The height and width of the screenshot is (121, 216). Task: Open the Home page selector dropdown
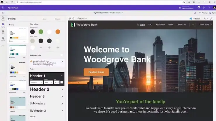click(82, 19)
